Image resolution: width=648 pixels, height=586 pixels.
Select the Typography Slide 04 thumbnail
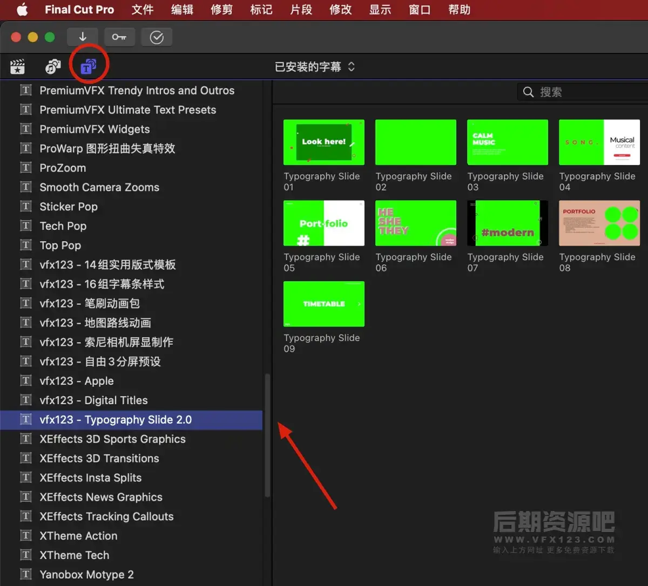tap(599, 142)
